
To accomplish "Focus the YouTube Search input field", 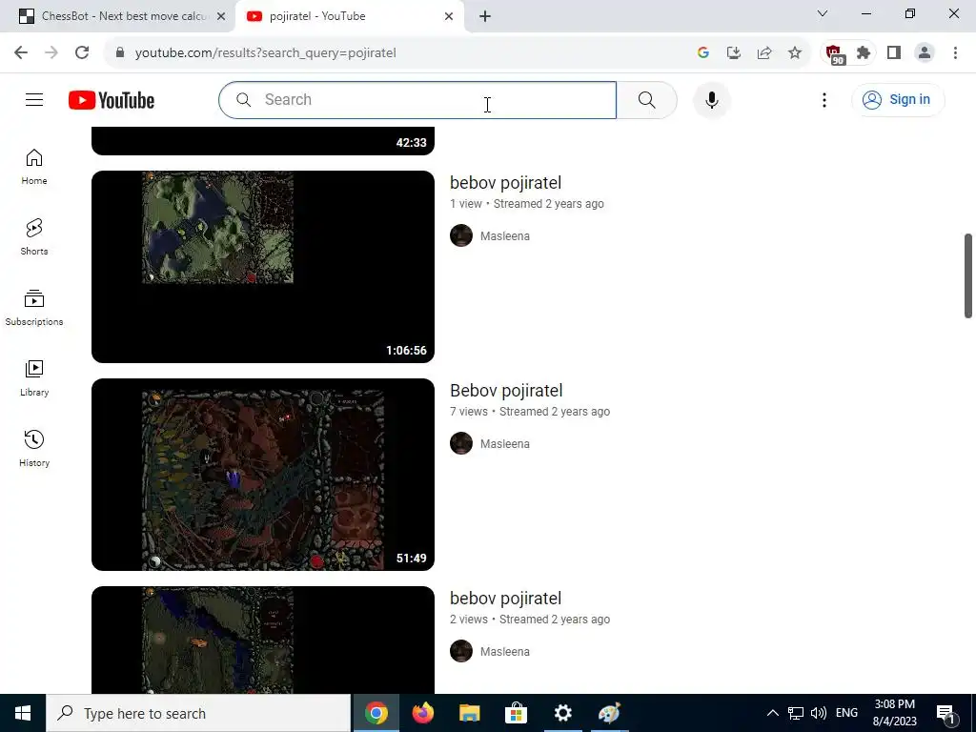I will point(417,99).
